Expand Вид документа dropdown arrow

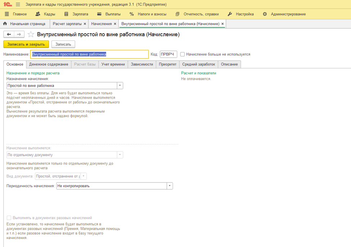[x=84, y=176]
